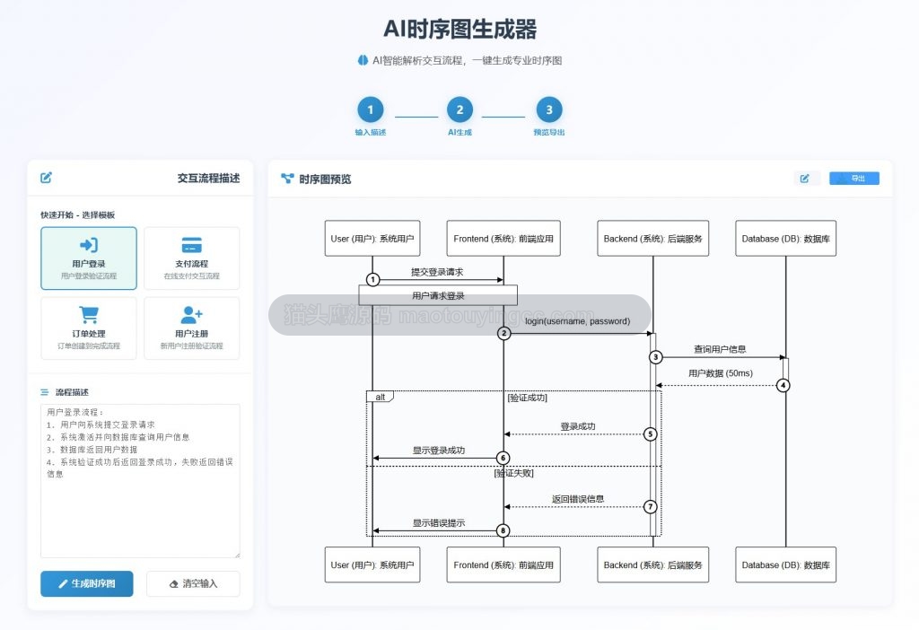
Task: Click the diagram icon beside 时序图预览
Action: (287, 179)
